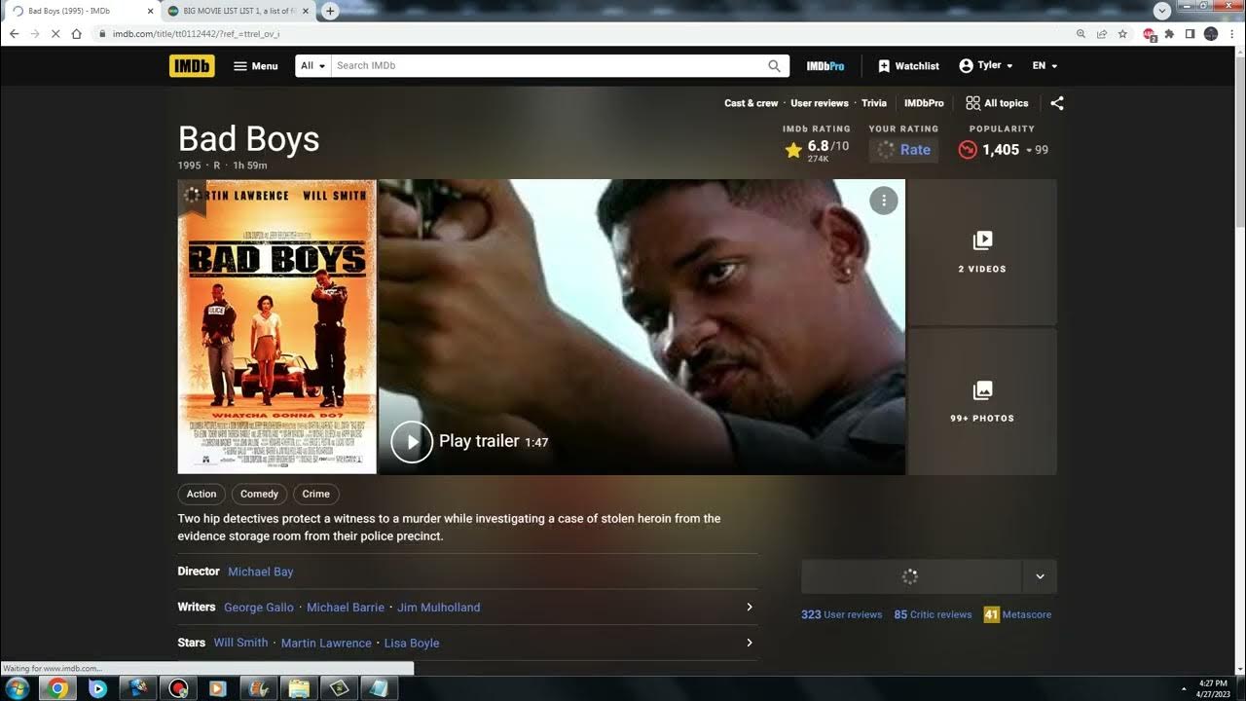Viewport: 1246px width, 701px height.
Task: Open the Chrome profile avatar
Action: [1211, 33]
